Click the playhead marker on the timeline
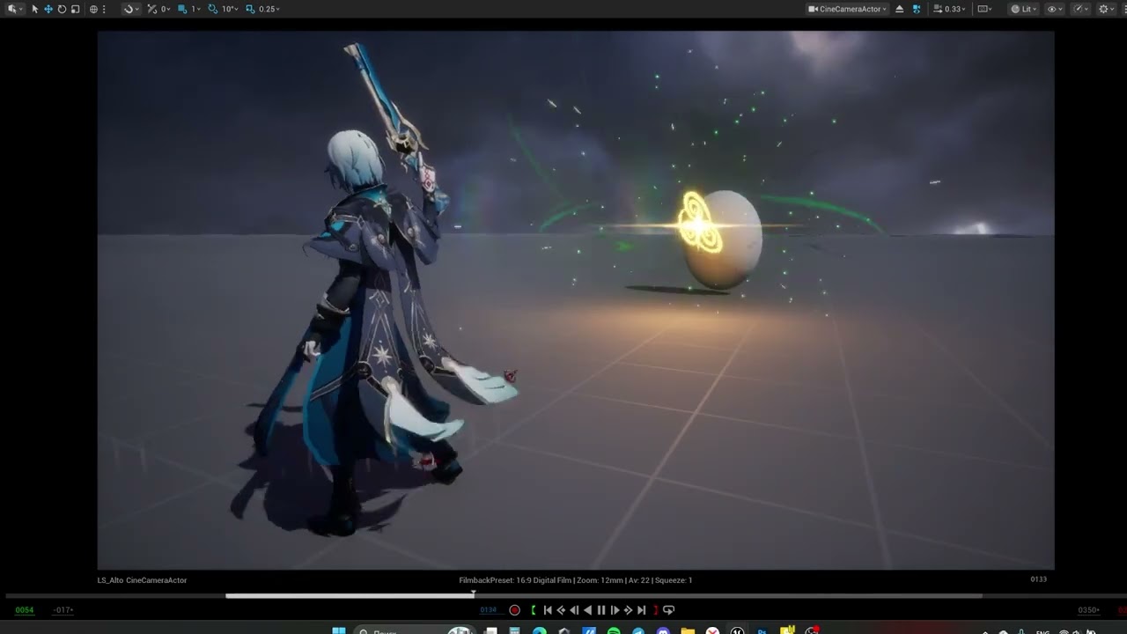This screenshot has height=634, width=1127. pyautogui.click(x=474, y=595)
